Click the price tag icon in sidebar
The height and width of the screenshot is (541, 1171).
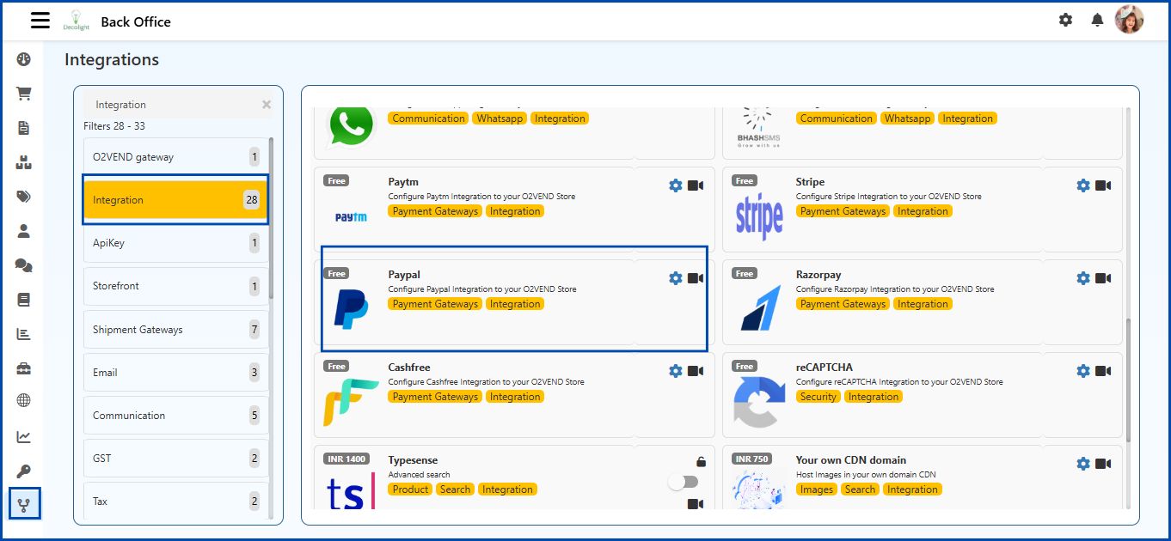(25, 195)
